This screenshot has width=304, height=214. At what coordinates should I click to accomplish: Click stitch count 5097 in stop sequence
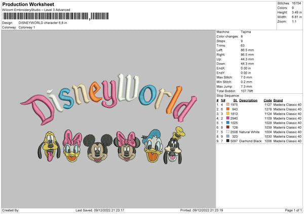pyautogui.click(x=234, y=141)
